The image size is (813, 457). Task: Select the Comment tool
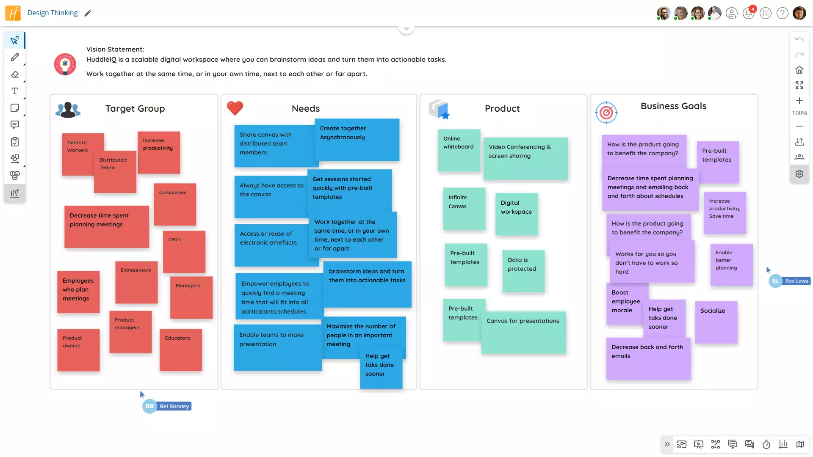[15, 125]
